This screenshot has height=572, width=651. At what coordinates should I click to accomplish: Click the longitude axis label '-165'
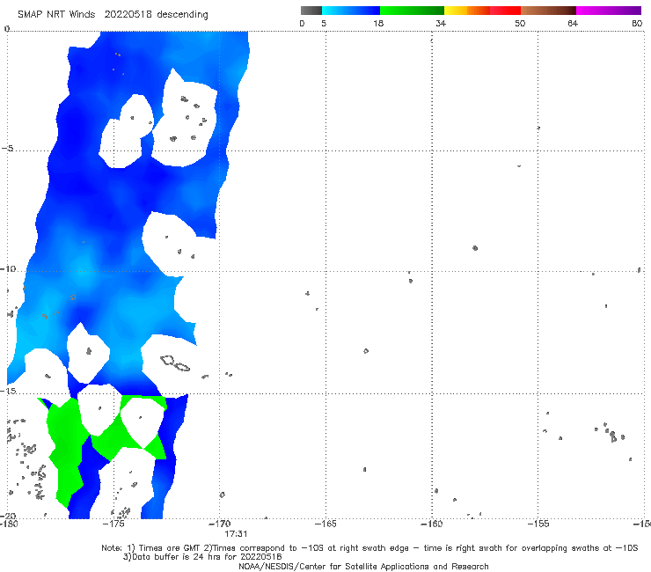[325, 524]
